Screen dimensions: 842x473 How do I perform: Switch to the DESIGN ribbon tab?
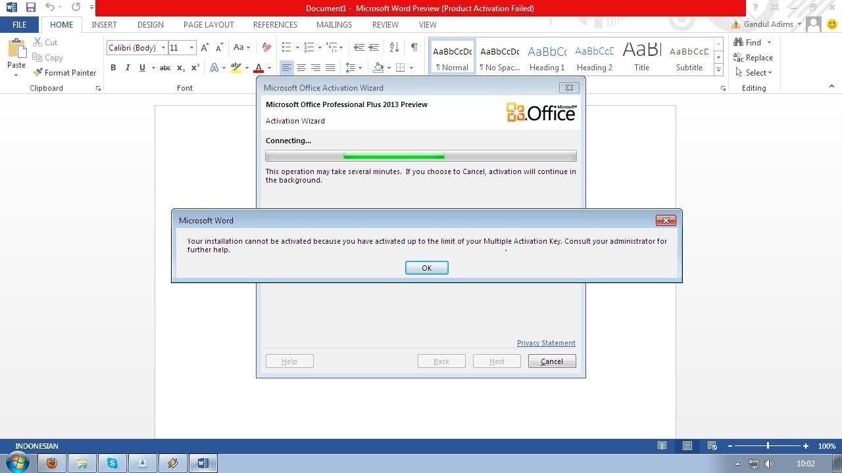pos(150,24)
